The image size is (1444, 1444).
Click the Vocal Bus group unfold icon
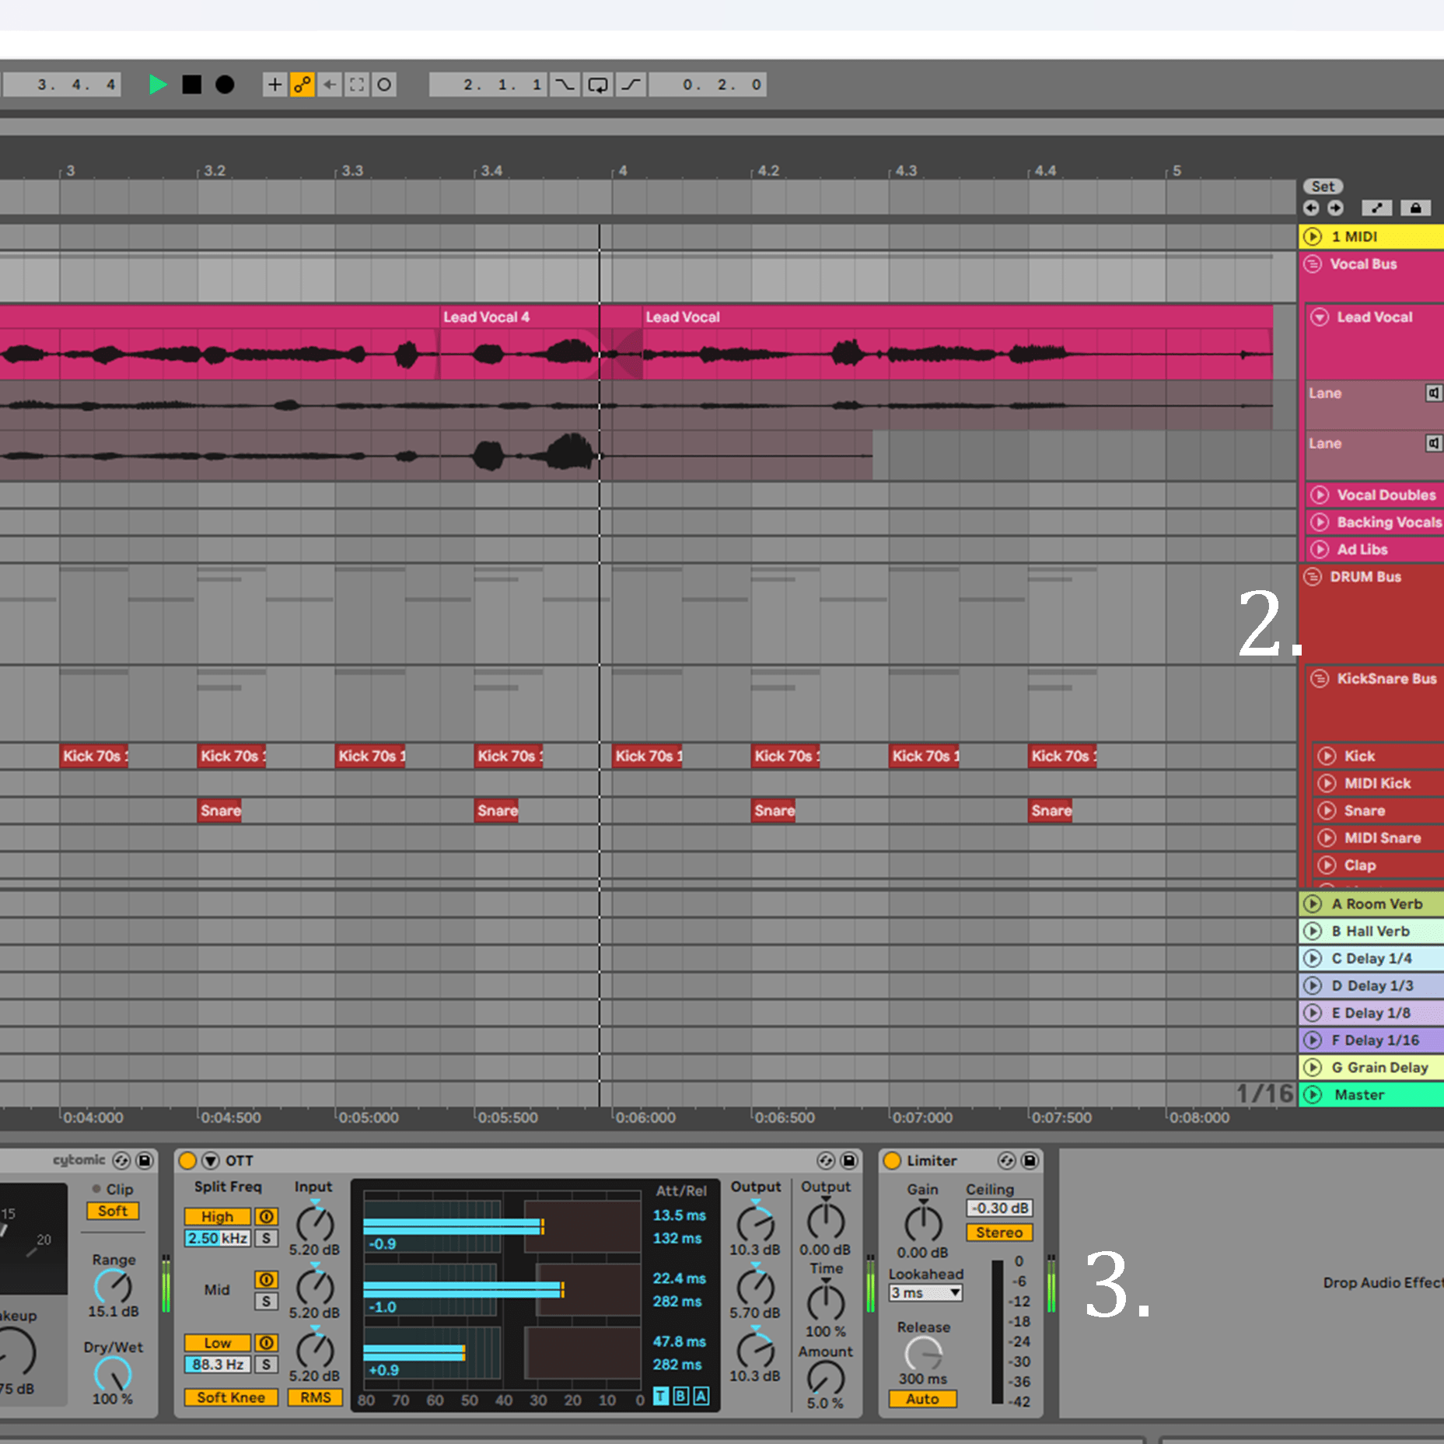pyautogui.click(x=1313, y=264)
